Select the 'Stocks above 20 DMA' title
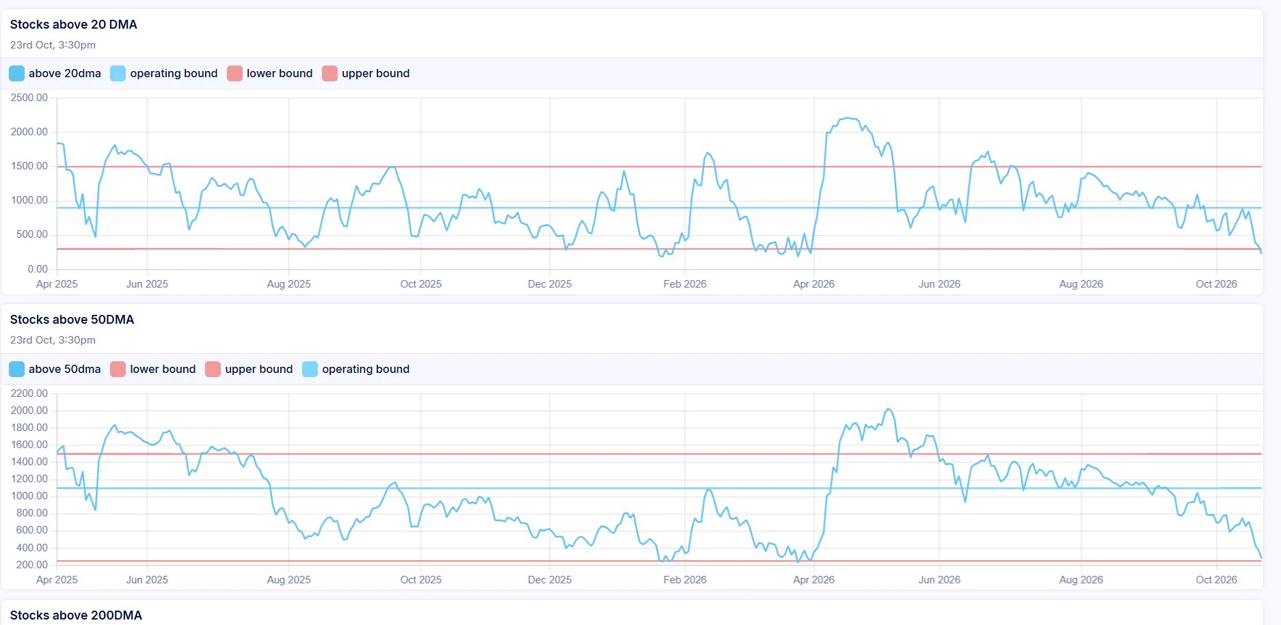 tap(74, 25)
